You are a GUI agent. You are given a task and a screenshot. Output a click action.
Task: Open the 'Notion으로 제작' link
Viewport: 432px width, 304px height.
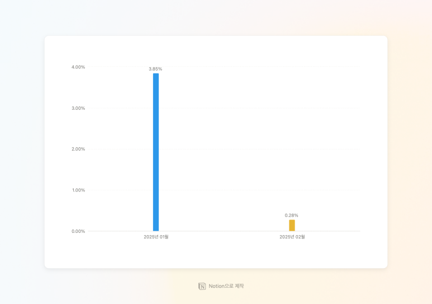[x=226, y=286]
